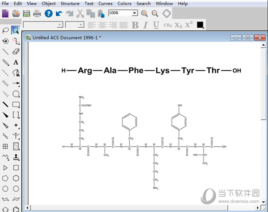Zoom in with magnifier plus icon
The height and width of the screenshot is (212, 268).
144,13
